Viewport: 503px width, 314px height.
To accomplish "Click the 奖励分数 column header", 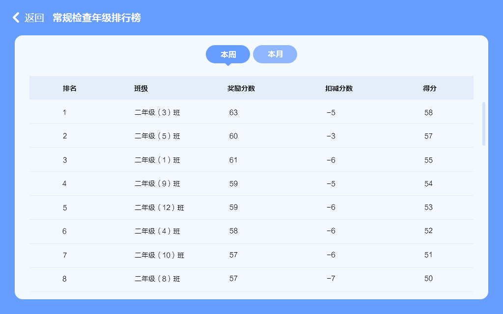I will pos(241,88).
